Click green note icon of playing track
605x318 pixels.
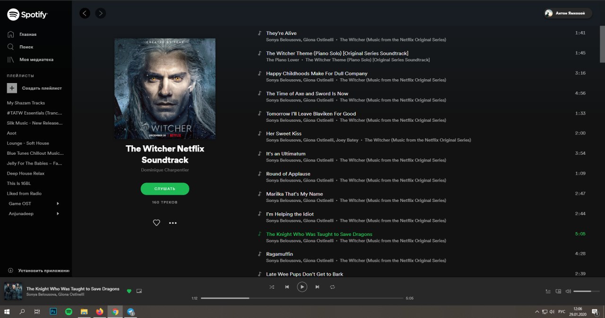[x=259, y=234]
